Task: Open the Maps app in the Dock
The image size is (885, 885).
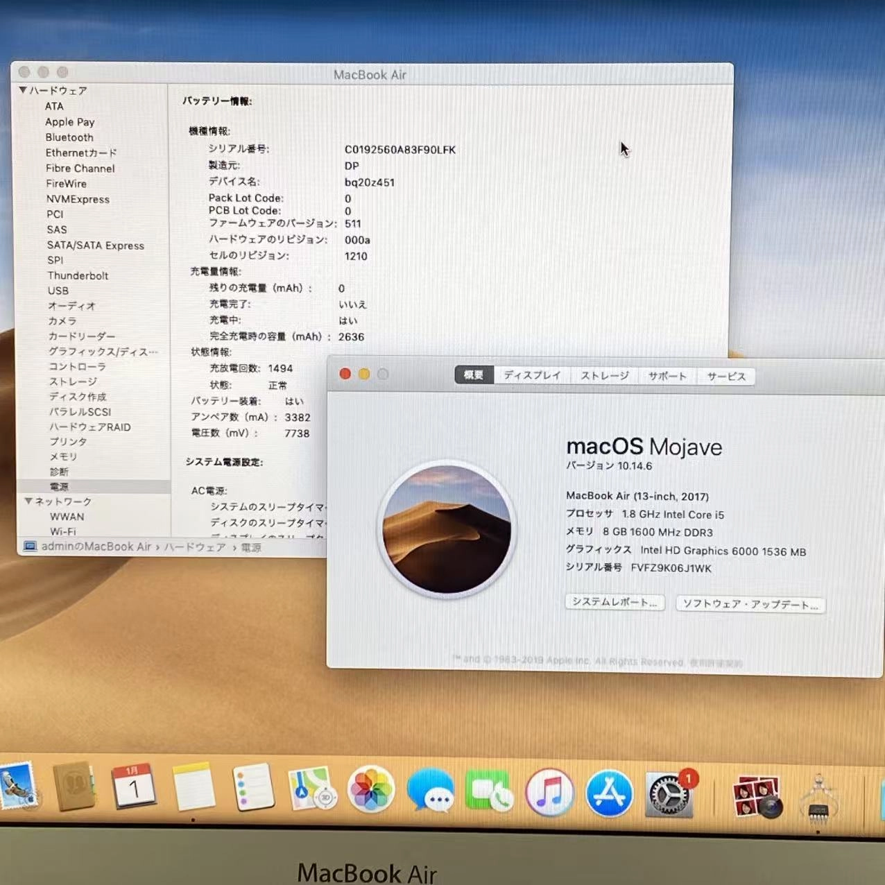Action: click(311, 789)
